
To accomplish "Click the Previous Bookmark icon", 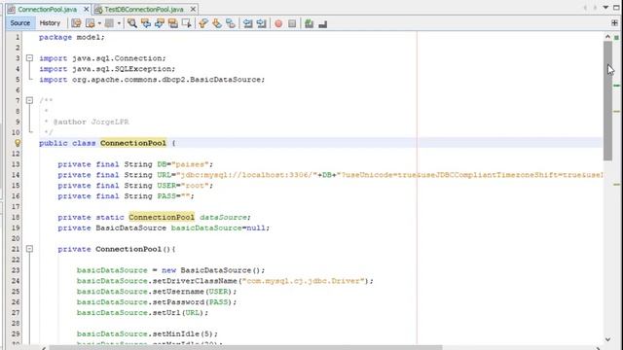I will (203, 23).
